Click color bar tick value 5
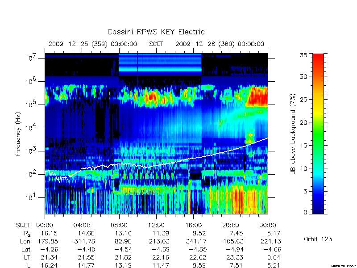The height and width of the screenshot is (268, 357). pos(305,191)
